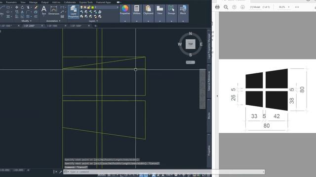Open the Collaborate ribbon tab
316x177 pixels.
(x=70, y=2)
